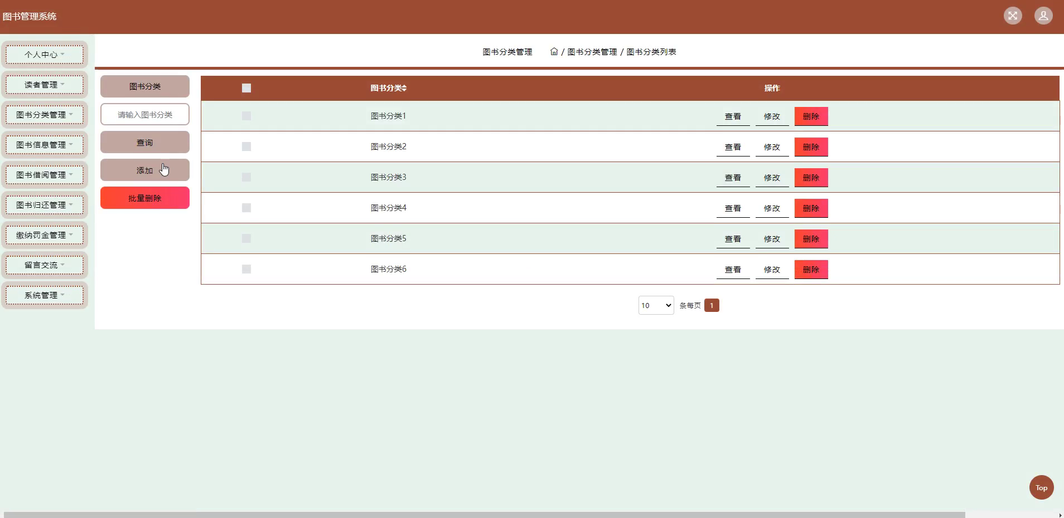This screenshot has height=518, width=1064.
Task: Edit 图书分类1 using 修改
Action: [x=772, y=116]
